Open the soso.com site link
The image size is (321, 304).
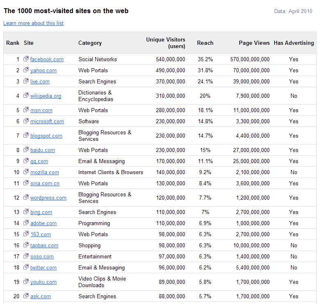click(x=42, y=256)
